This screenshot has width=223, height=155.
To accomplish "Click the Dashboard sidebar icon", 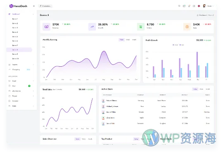I will [9, 14].
